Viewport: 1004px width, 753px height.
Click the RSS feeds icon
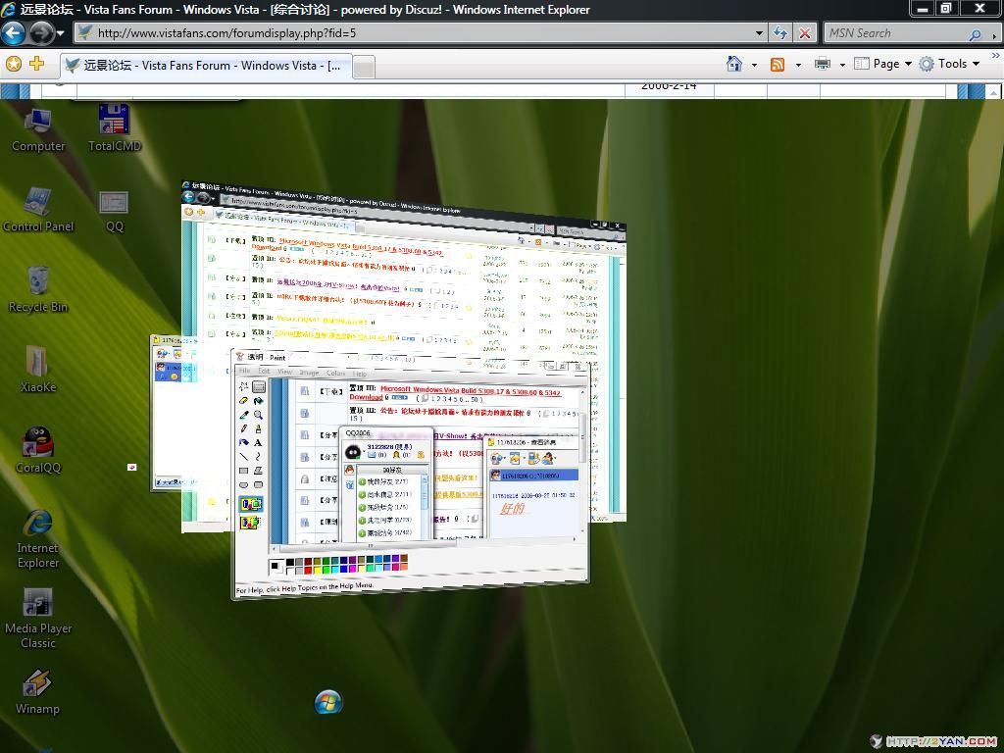tap(778, 64)
